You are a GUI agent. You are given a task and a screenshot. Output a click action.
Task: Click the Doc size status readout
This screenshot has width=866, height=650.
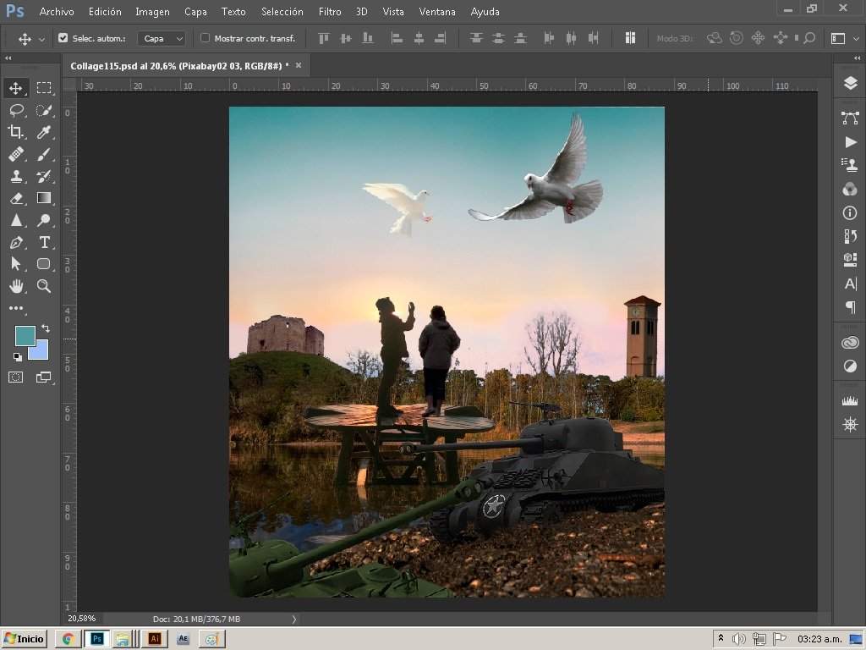click(x=196, y=619)
